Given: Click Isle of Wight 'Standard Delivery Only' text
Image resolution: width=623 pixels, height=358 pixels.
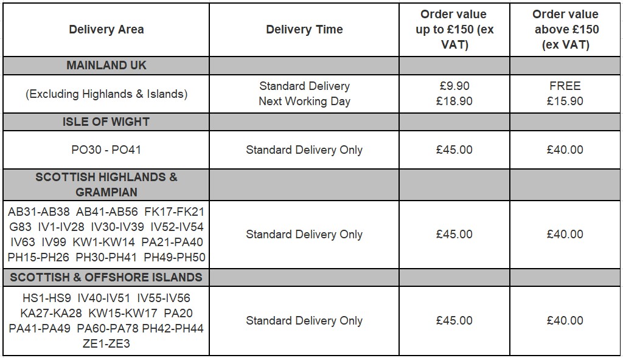Looking at the screenshot, I should pyautogui.click(x=304, y=150).
